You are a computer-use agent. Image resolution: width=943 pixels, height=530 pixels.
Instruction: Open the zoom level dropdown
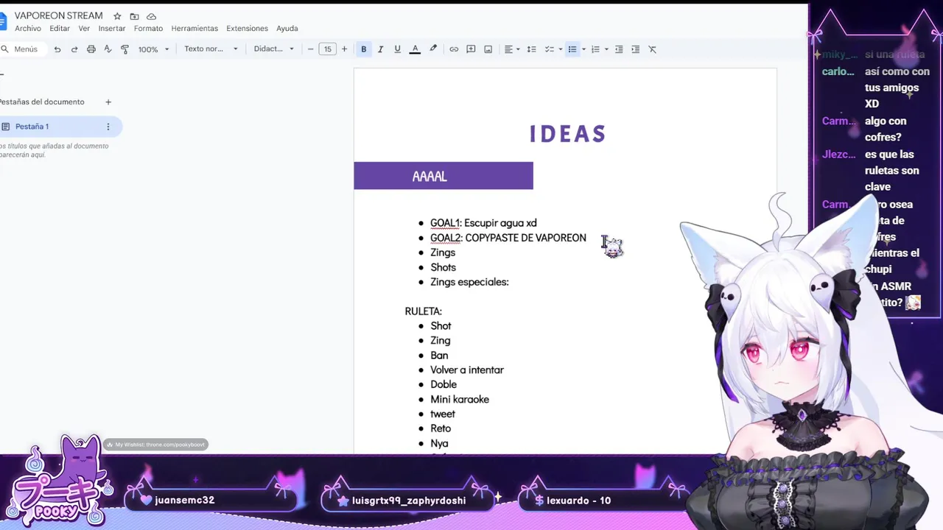point(154,49)
